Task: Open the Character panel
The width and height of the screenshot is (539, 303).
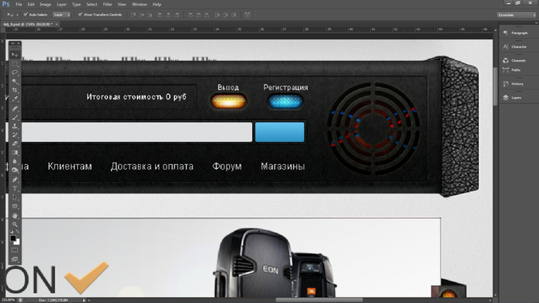Action: (515, 47)
